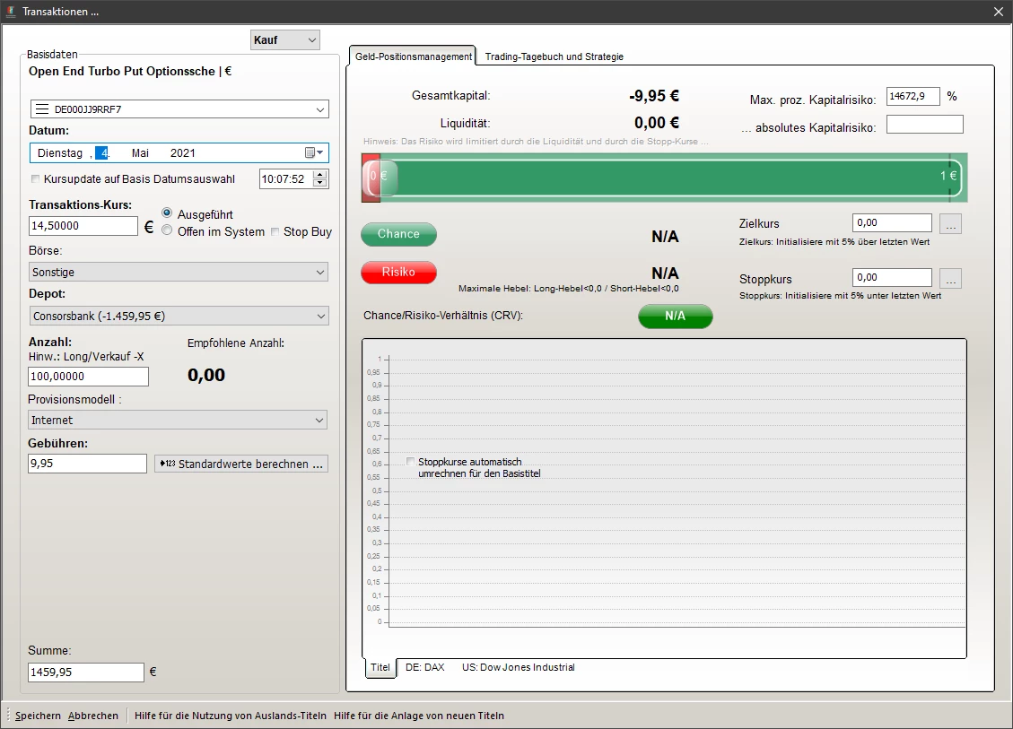This screenshot has height=729, width=1013.
Task: Select the Offen im System option
Action: (167, 231)
